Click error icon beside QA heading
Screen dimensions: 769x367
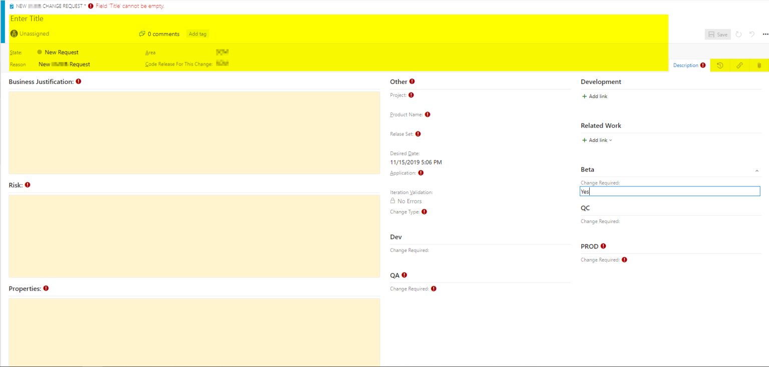coord(405,274)
